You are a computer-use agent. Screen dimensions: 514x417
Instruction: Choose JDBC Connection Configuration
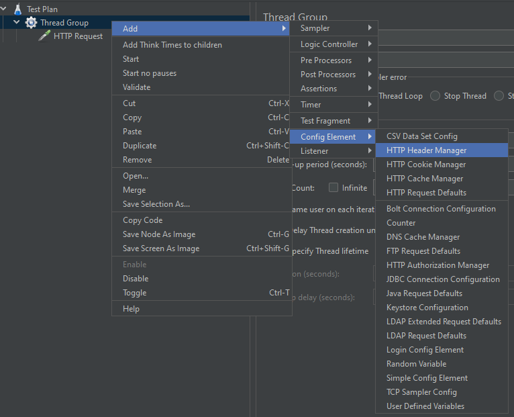tap(442, 279)
